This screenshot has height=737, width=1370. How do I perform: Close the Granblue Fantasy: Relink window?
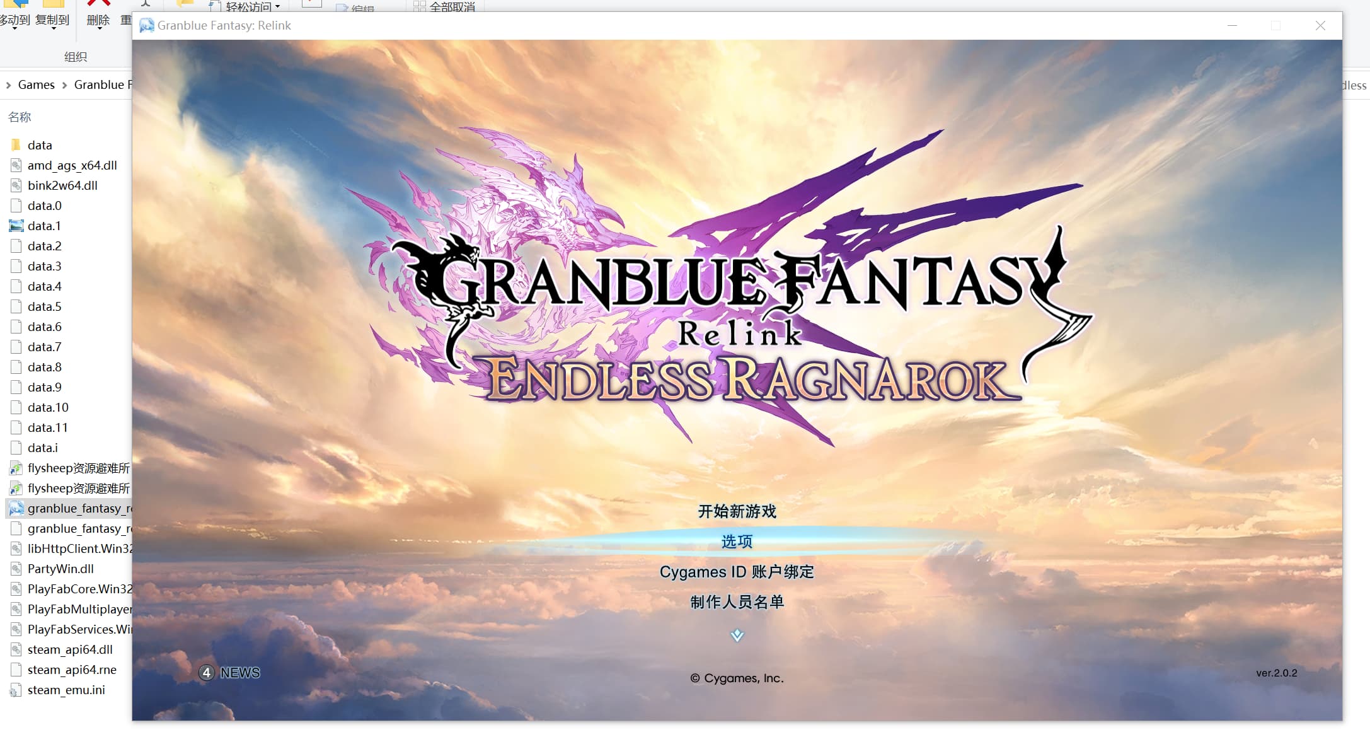pyautogui.click(x=1320, y=25)
